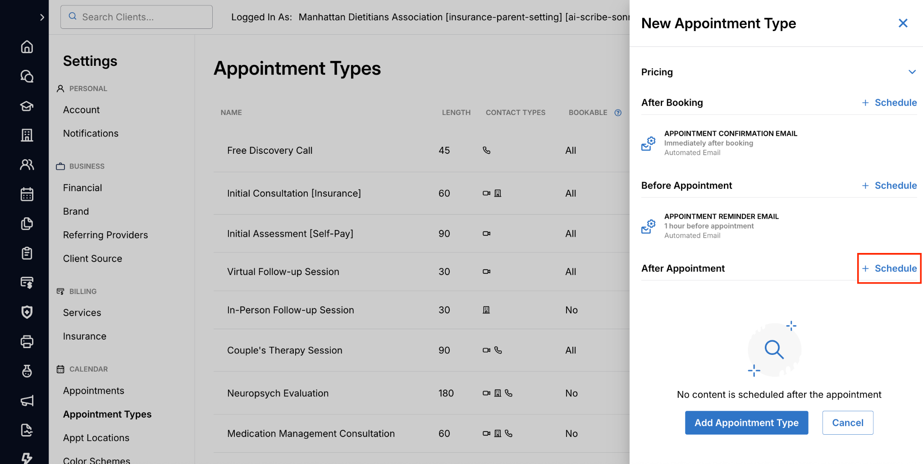Viewport: 923px width, 464px height.
Task: Open Insurance billing settings
Action: click(85, 336)
